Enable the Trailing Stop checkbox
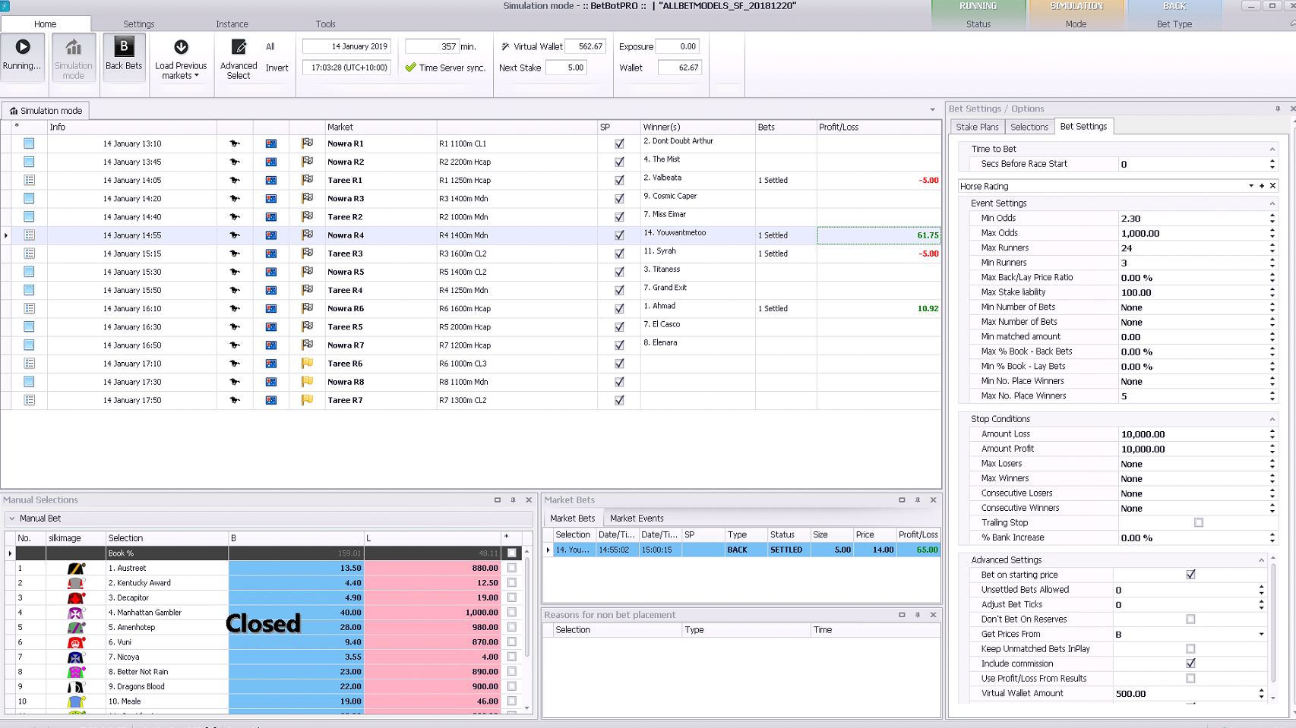Image resolution: width=1296 pixels, height=728 pixels. (1199, 522)
